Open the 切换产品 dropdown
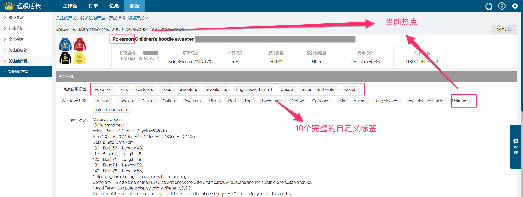The height and width of the screenshot is (197, 523). click(138, 18)
